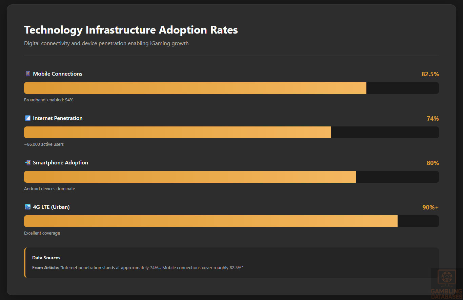
Task: Click the Data Sources heading
Action: pyautogui.click(x=46, y=258)
